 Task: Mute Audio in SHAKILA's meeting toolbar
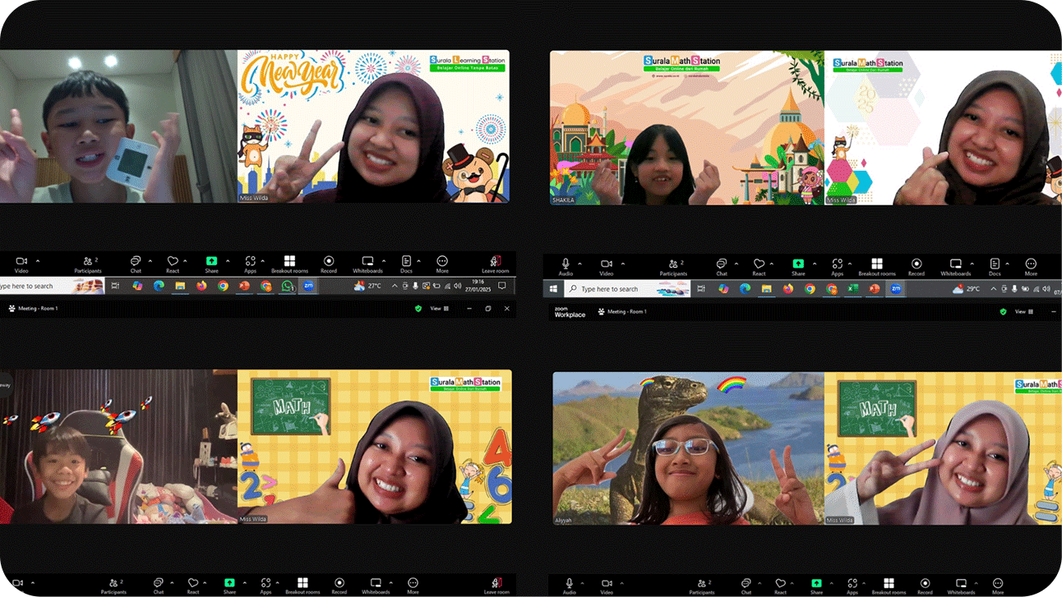click(x=566, y=266)
